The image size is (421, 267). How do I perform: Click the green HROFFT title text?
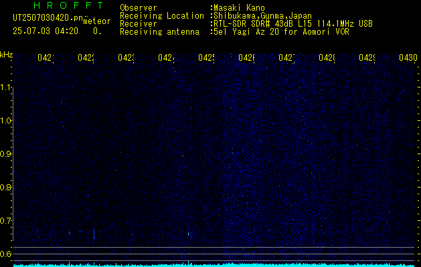click(x=69, y=5)
